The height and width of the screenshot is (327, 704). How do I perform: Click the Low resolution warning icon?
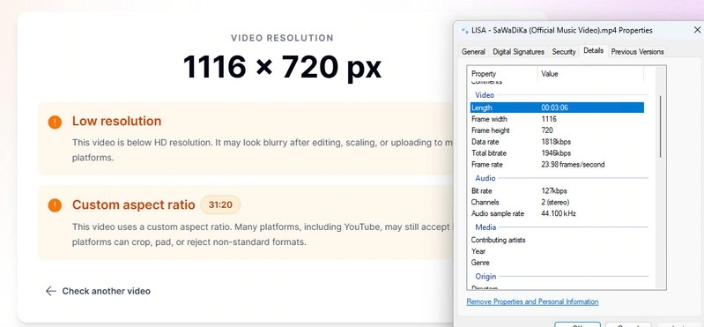[55, 122]
